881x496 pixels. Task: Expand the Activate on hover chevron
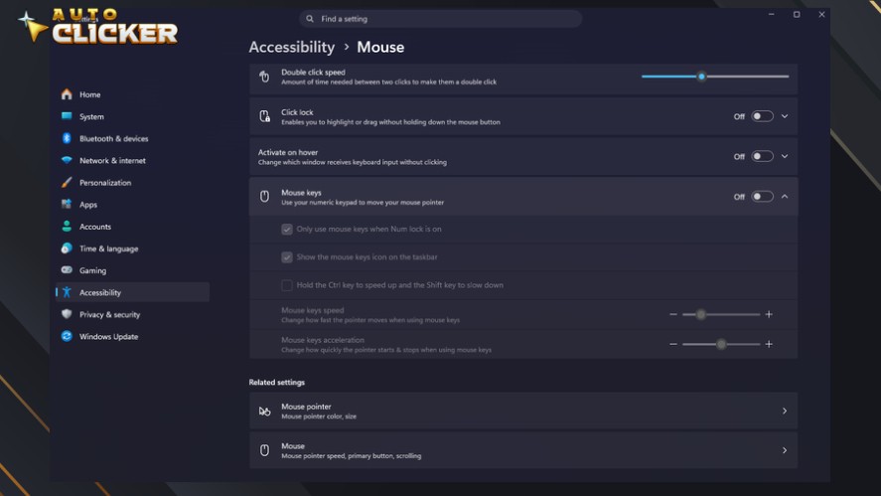coord(785,156)
